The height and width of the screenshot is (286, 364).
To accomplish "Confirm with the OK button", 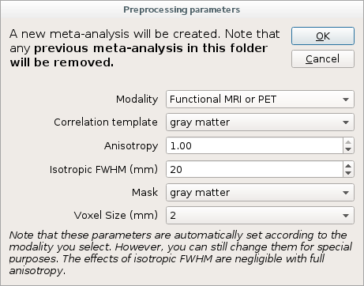I will point(323,36).
